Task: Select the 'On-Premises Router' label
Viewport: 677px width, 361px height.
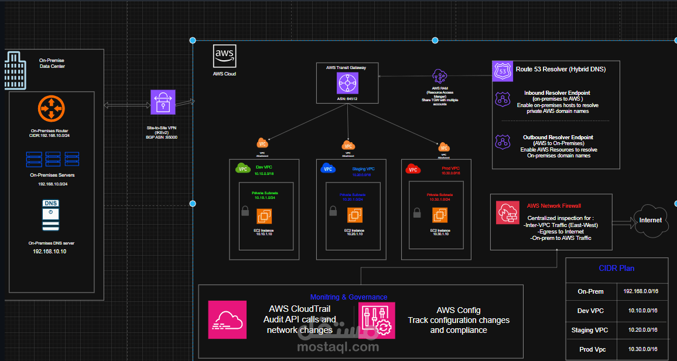Action: [50, 130]
